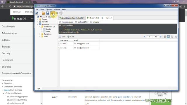This screenshot has width=187, height=105.
Task: Click the email column header
Action: 76,40
